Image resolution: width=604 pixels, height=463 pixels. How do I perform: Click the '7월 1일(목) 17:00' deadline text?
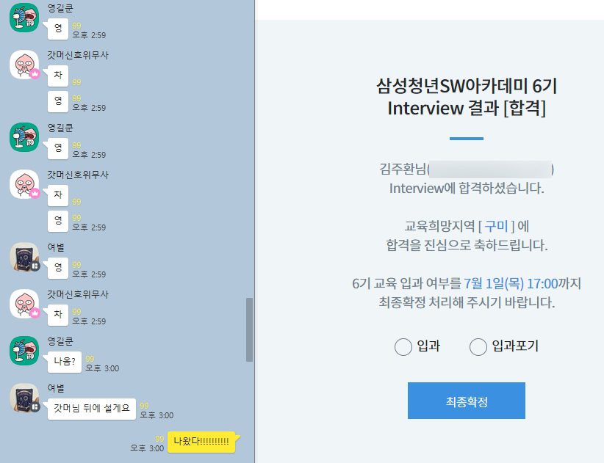pyautogui.click(x=511, y=283)
